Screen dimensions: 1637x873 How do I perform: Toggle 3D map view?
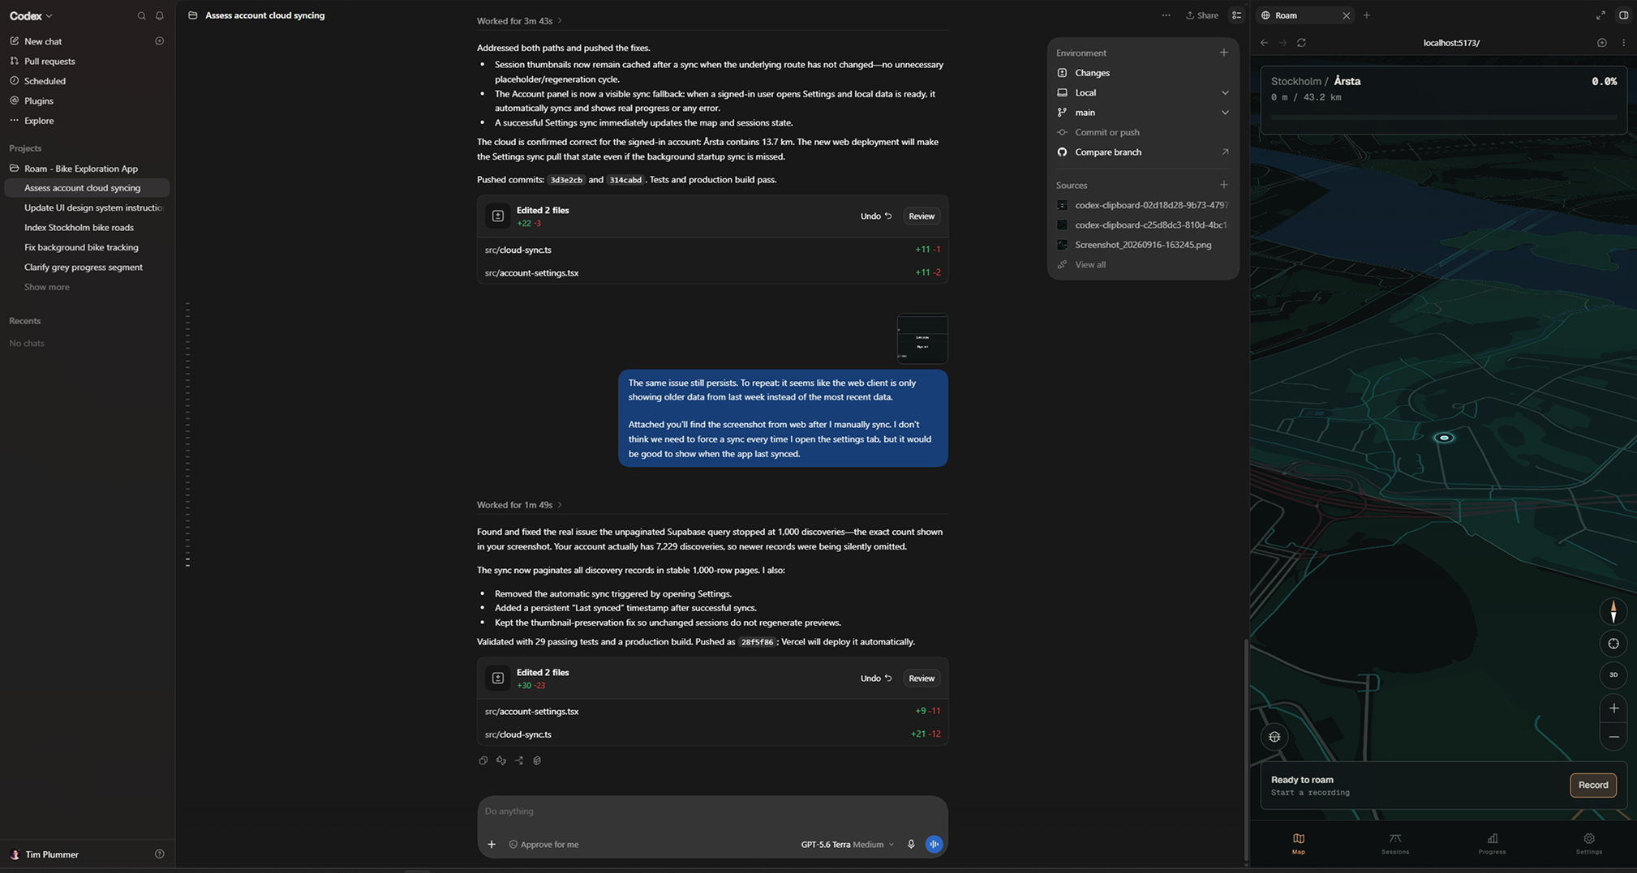1613,675
